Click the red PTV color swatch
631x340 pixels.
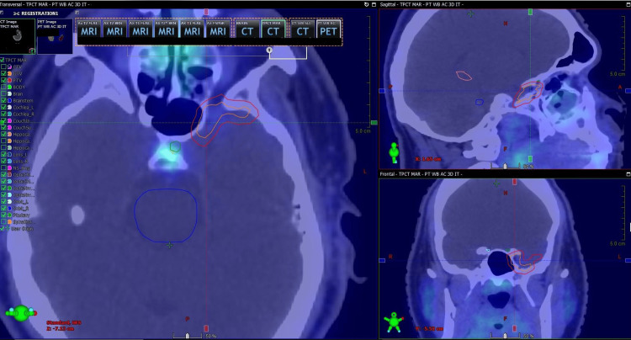click(x=9, y=81)
